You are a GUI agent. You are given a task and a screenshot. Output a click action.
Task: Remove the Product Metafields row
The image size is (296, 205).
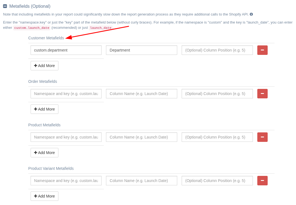pos(262,137)
